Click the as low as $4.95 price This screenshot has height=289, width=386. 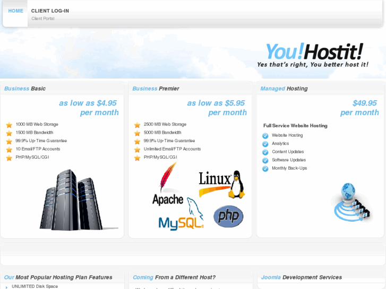[89, 108]
